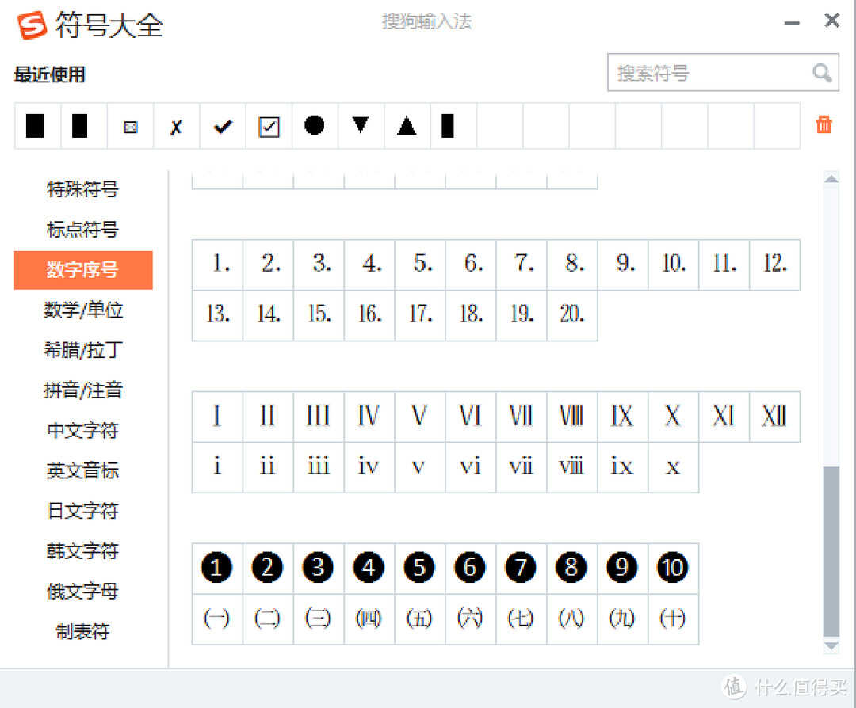
Task: Minimize the 符号大全 window
Action: (x=792, y=22)
